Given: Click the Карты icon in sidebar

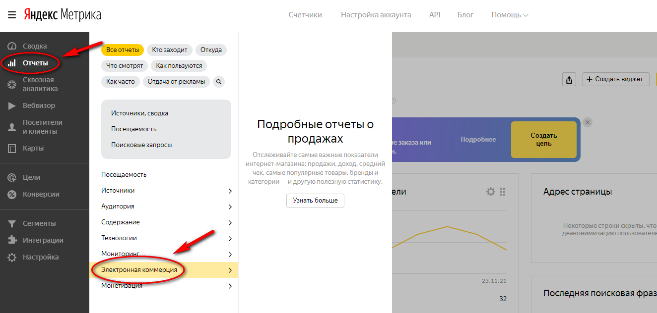Looking at the screenshot, I should [x=12, y=148].
